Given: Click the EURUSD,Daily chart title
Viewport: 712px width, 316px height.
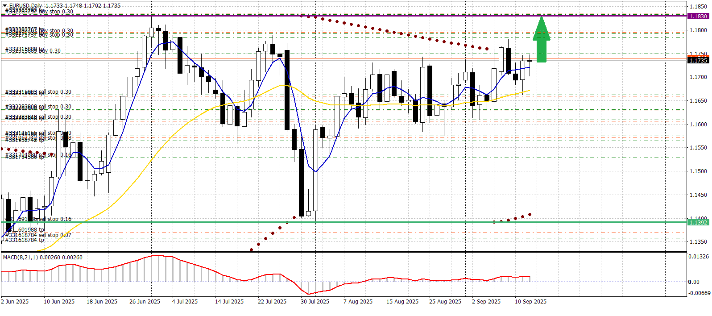Looking at the screenshot, I should point(25,6).
